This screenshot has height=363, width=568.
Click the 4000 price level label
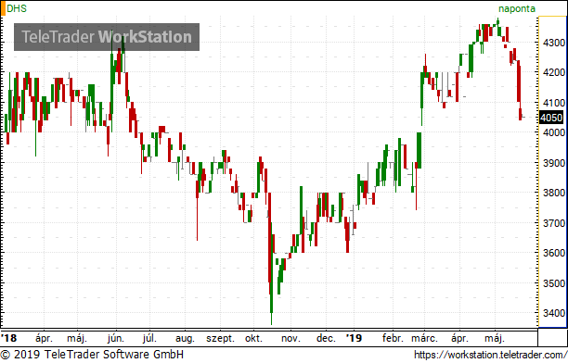point(554,132)
